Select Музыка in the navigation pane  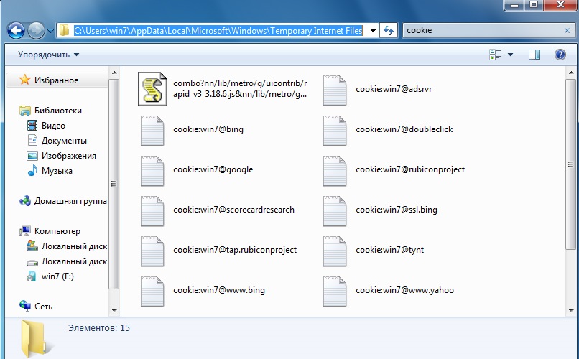[x=57, y=171]
